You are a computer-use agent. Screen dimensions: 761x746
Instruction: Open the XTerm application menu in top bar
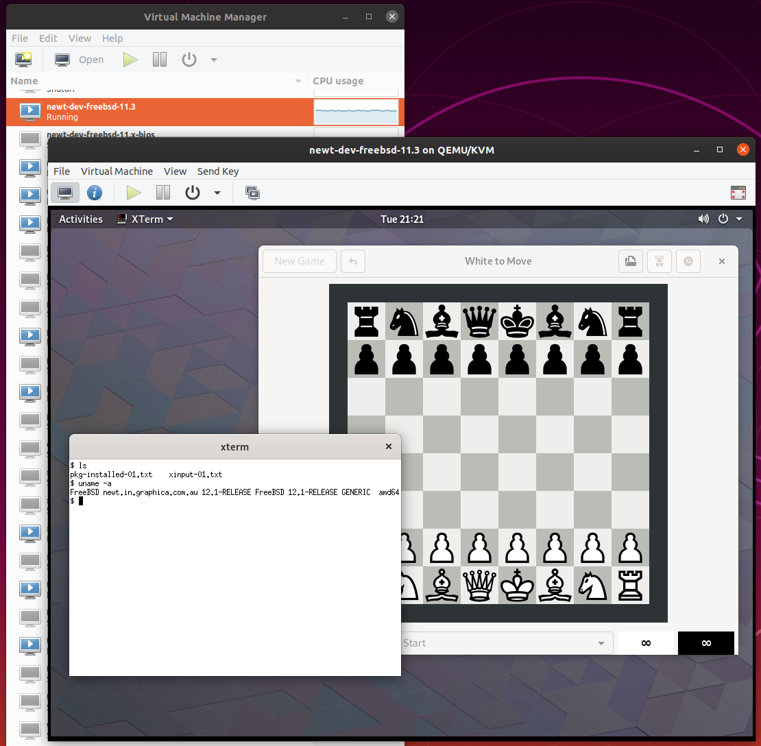pyautogui.click(x=145, y=219)
